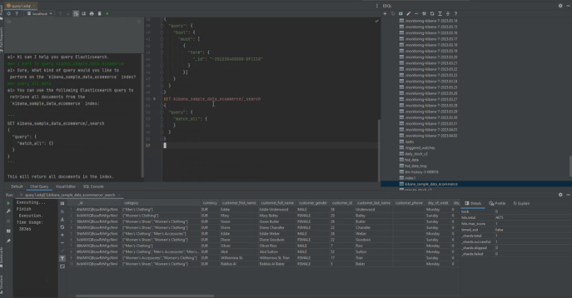This screenshot has height=298, width=572.
Task: Open the Profile tab in results
Action: click(x=498, y=203)
